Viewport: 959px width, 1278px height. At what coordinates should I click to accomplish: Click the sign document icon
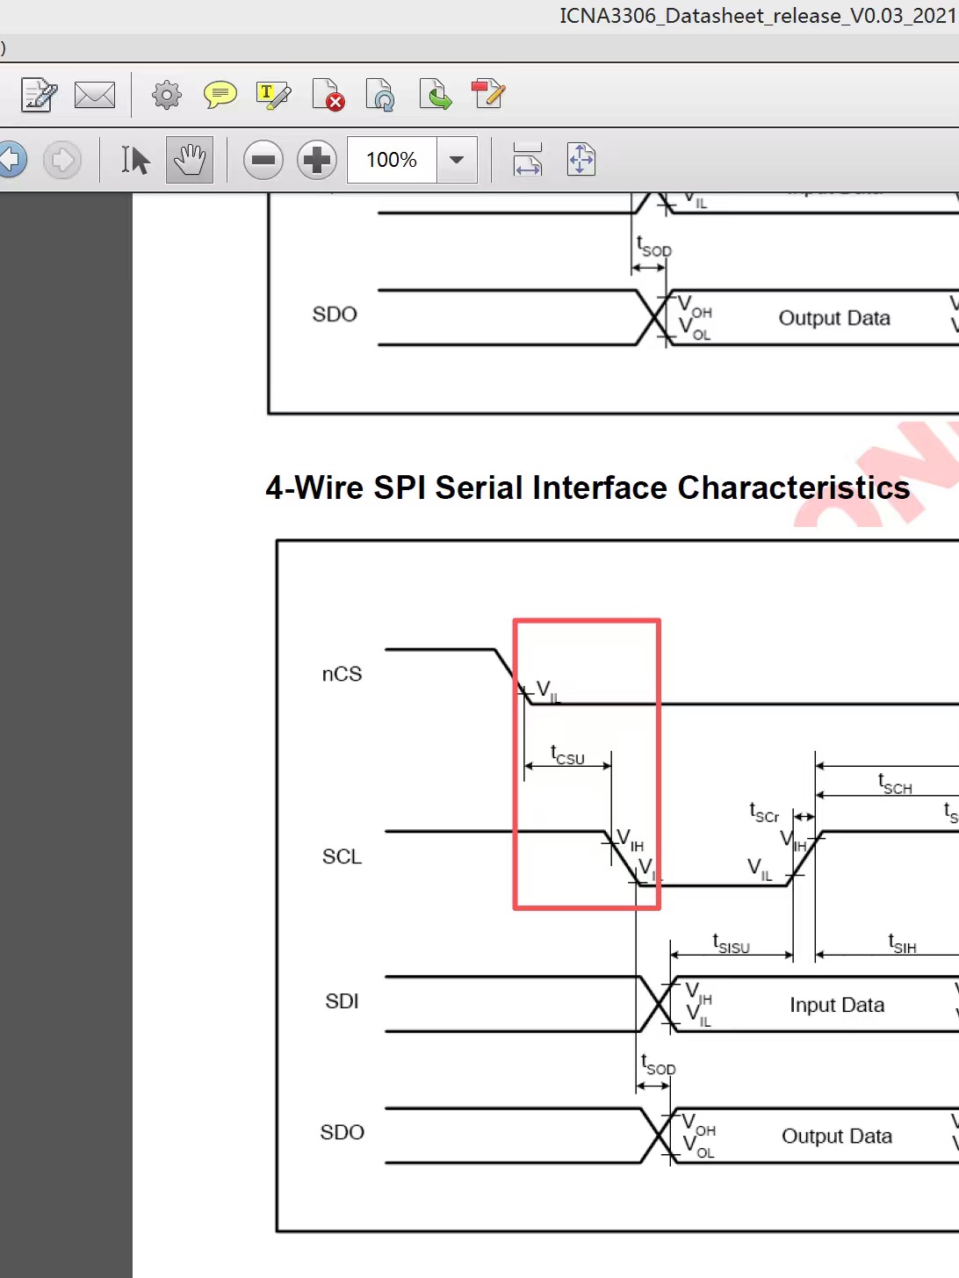click(39, 95)
